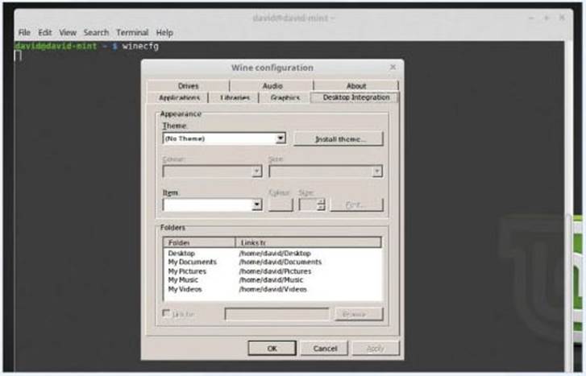The width and height of the screenshot is (586, 376).
Task: Switch to the Graphics tab
Action: [x=285, y=97]
